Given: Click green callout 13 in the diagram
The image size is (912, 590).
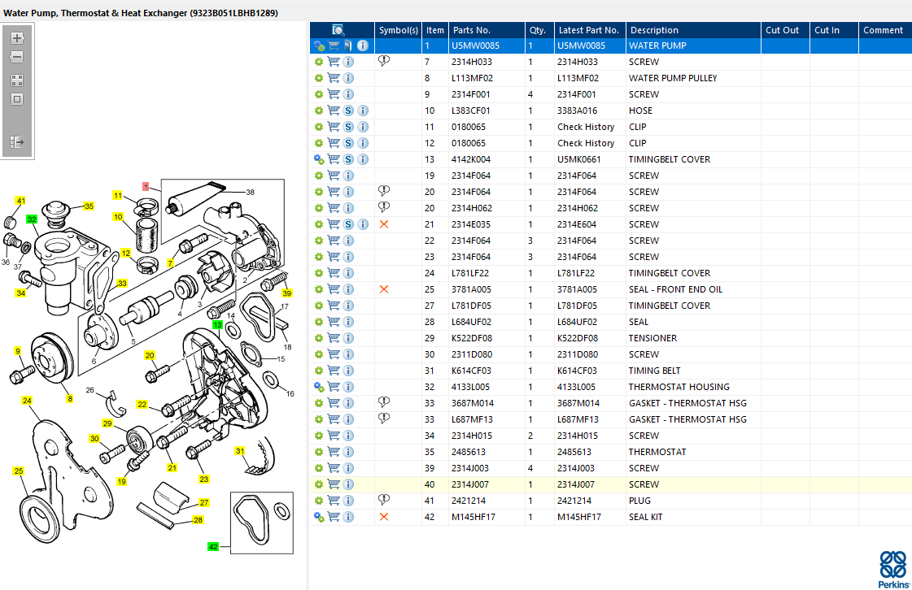Looking at the screenshot, I should [217, 325].
